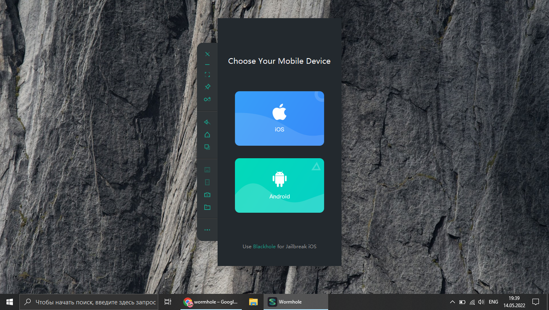Viewport: 549px width, 310px height.
Task: Click the back arrow icon in sidebar
Action: click(x=207, y=122)
